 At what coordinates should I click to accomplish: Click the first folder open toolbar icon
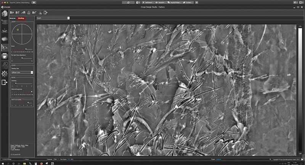[12, 13]
